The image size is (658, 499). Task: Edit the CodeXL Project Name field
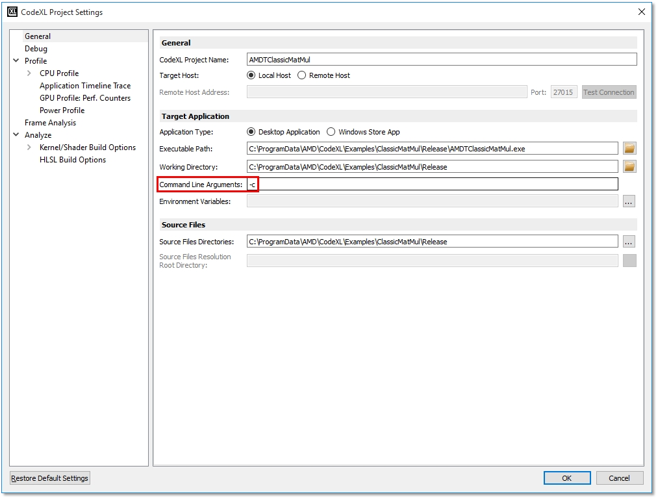click(x=442, y=60)
